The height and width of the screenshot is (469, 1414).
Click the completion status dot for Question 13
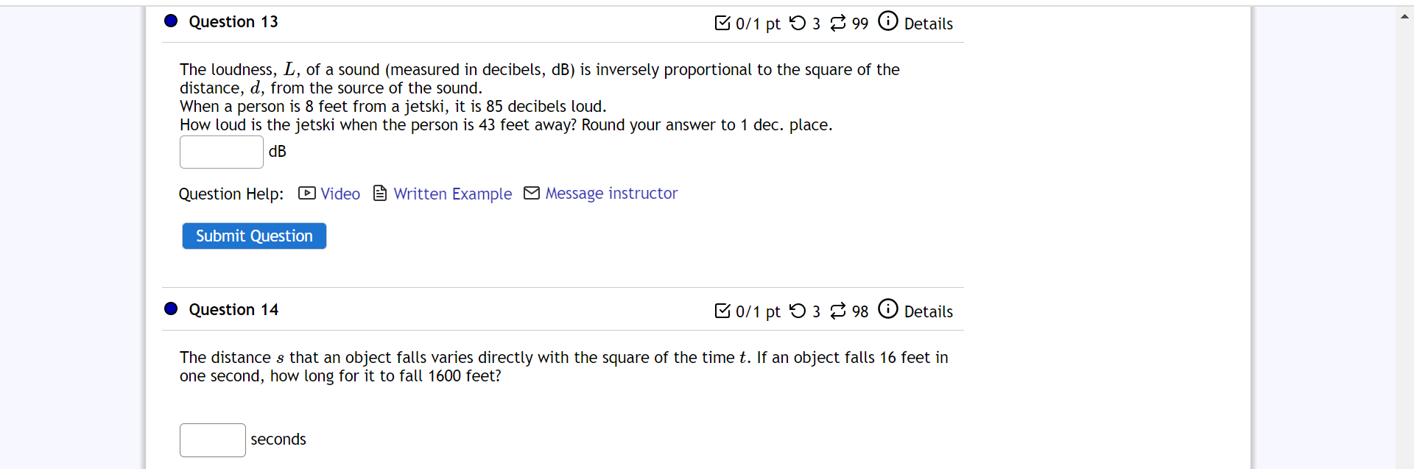click(171, 21)
